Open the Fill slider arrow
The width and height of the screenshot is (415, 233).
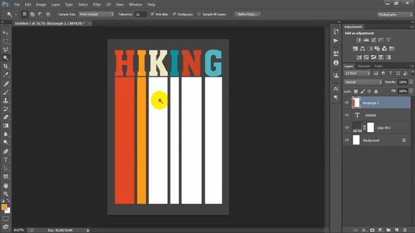click(x=411, y=91)
